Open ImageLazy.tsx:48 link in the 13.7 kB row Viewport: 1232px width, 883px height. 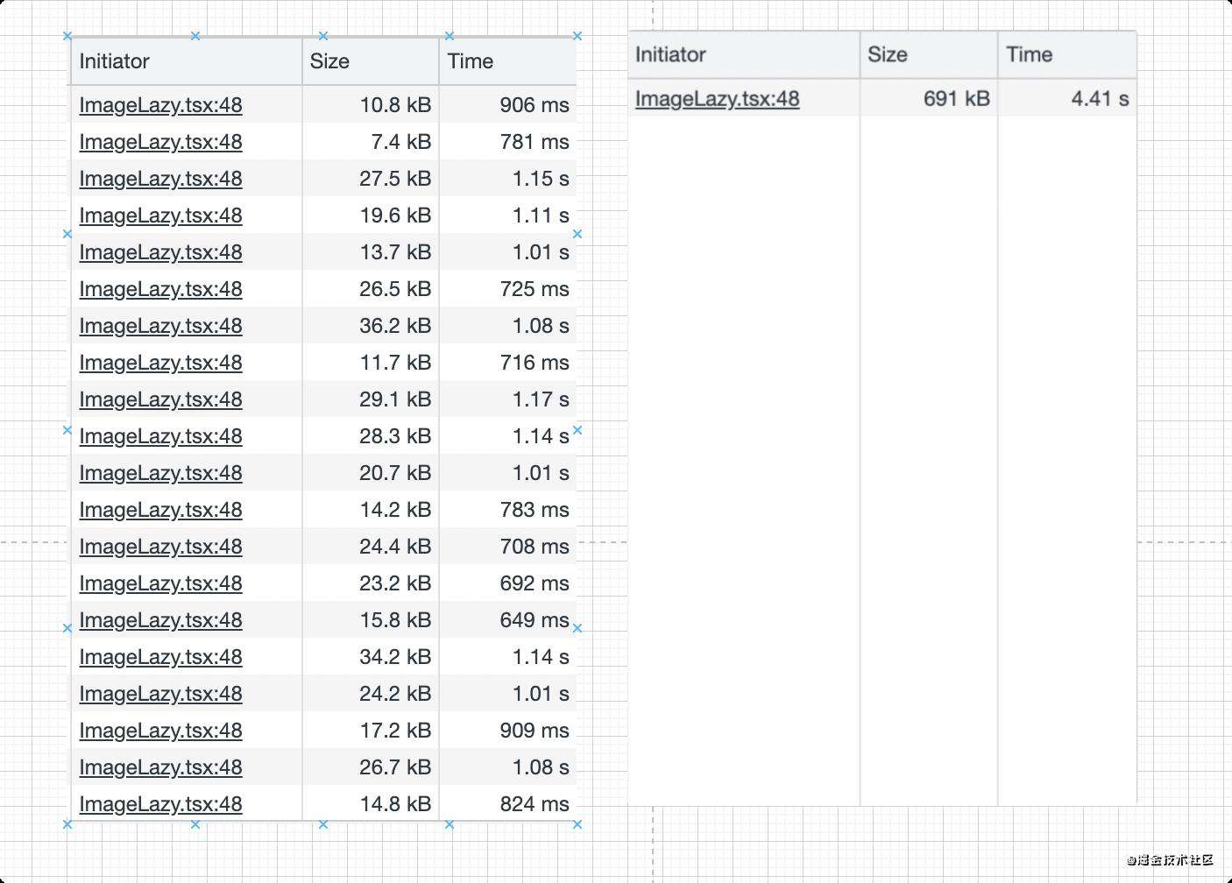pos(160,252)
